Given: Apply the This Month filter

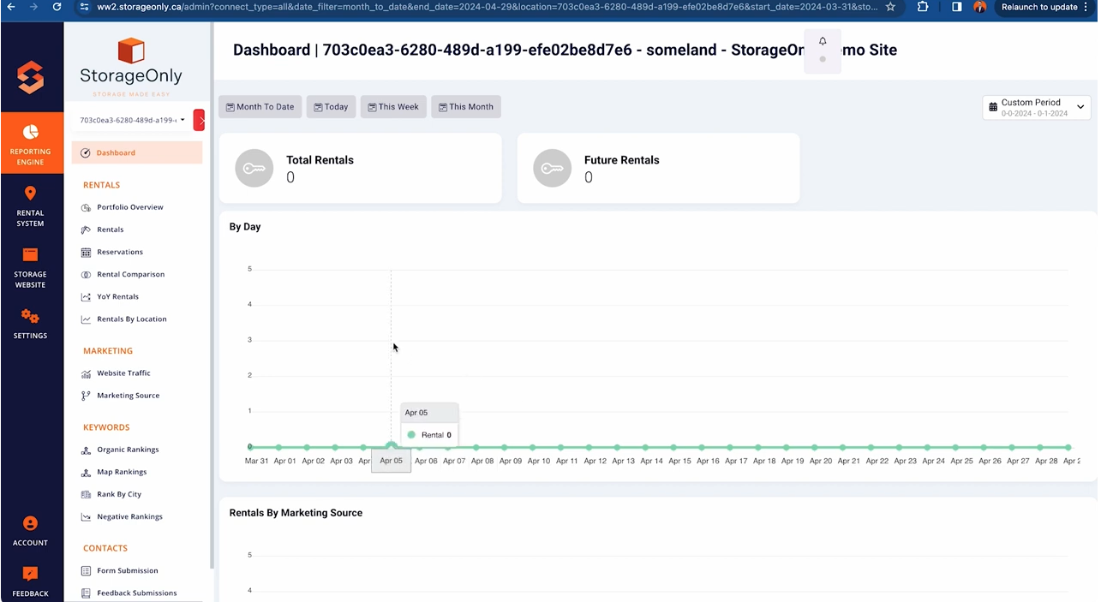Looking at the screenshot, I should pyautogui.click(x=466, y=107).
